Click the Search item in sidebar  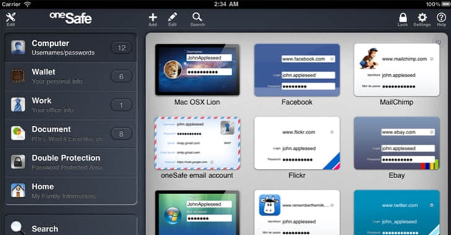pos(71,227)
